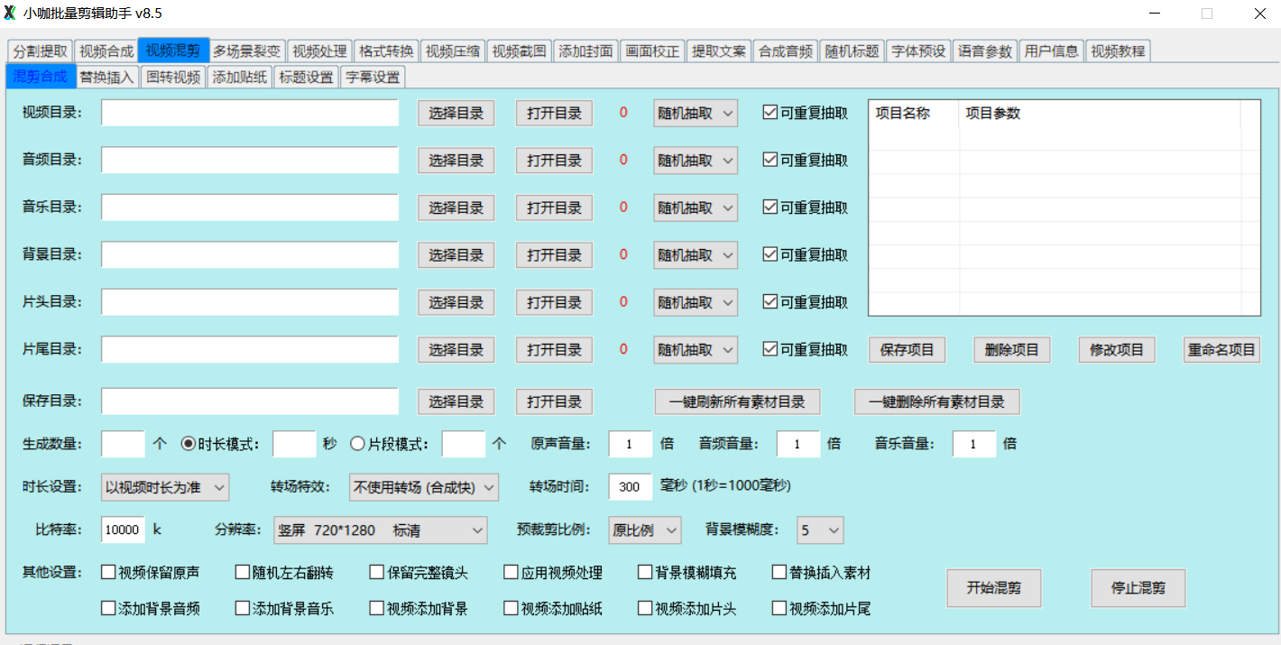Toggle 背景模糊填充 checkbox
1281x645 pixels.
[646, 573]
